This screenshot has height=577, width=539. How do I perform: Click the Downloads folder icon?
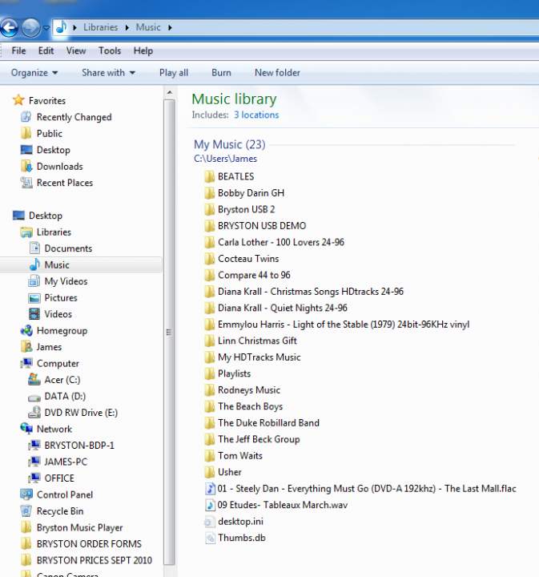(x=26, y=167)
